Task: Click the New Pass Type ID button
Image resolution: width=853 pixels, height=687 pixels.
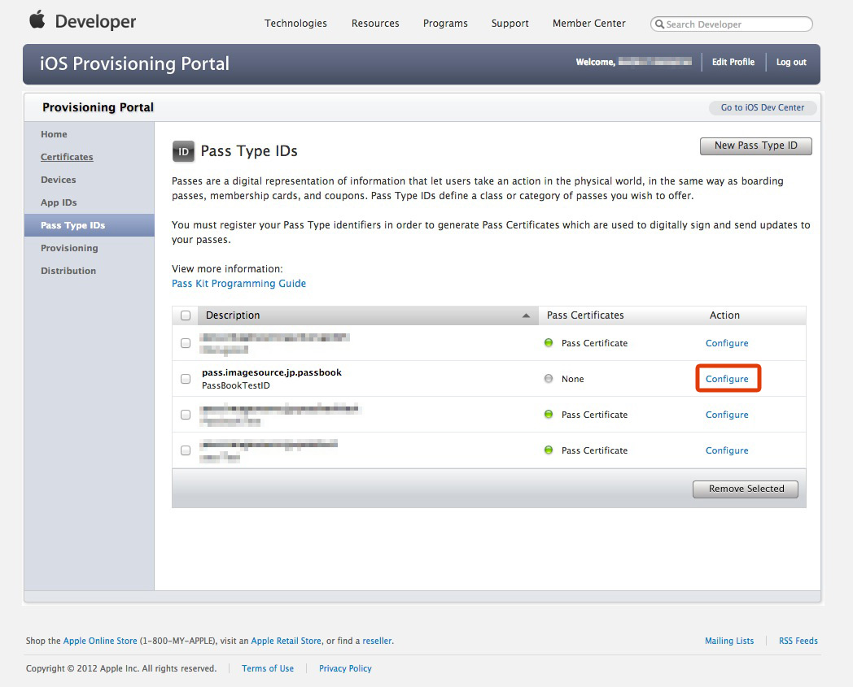Action: coord(755,146)
